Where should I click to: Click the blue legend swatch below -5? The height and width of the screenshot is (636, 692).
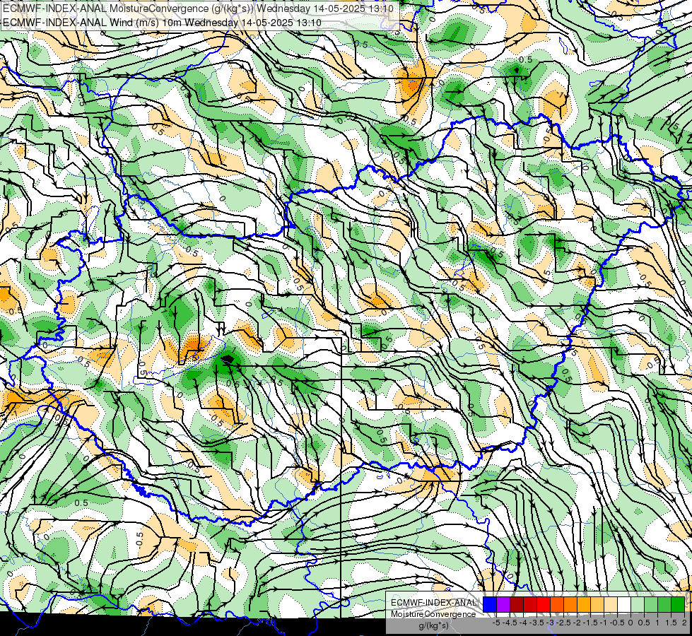pos(490,604)
